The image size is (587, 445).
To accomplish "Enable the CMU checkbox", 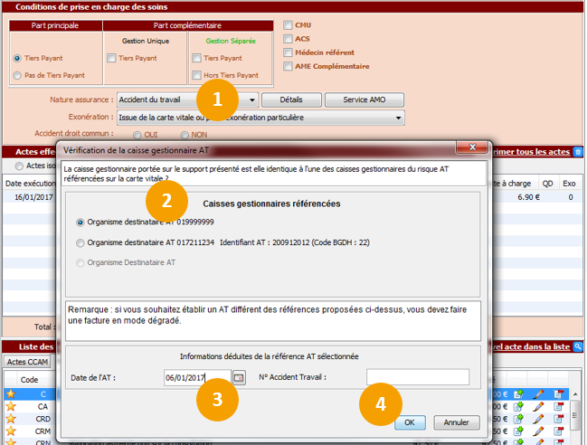I will coord(289,25).
